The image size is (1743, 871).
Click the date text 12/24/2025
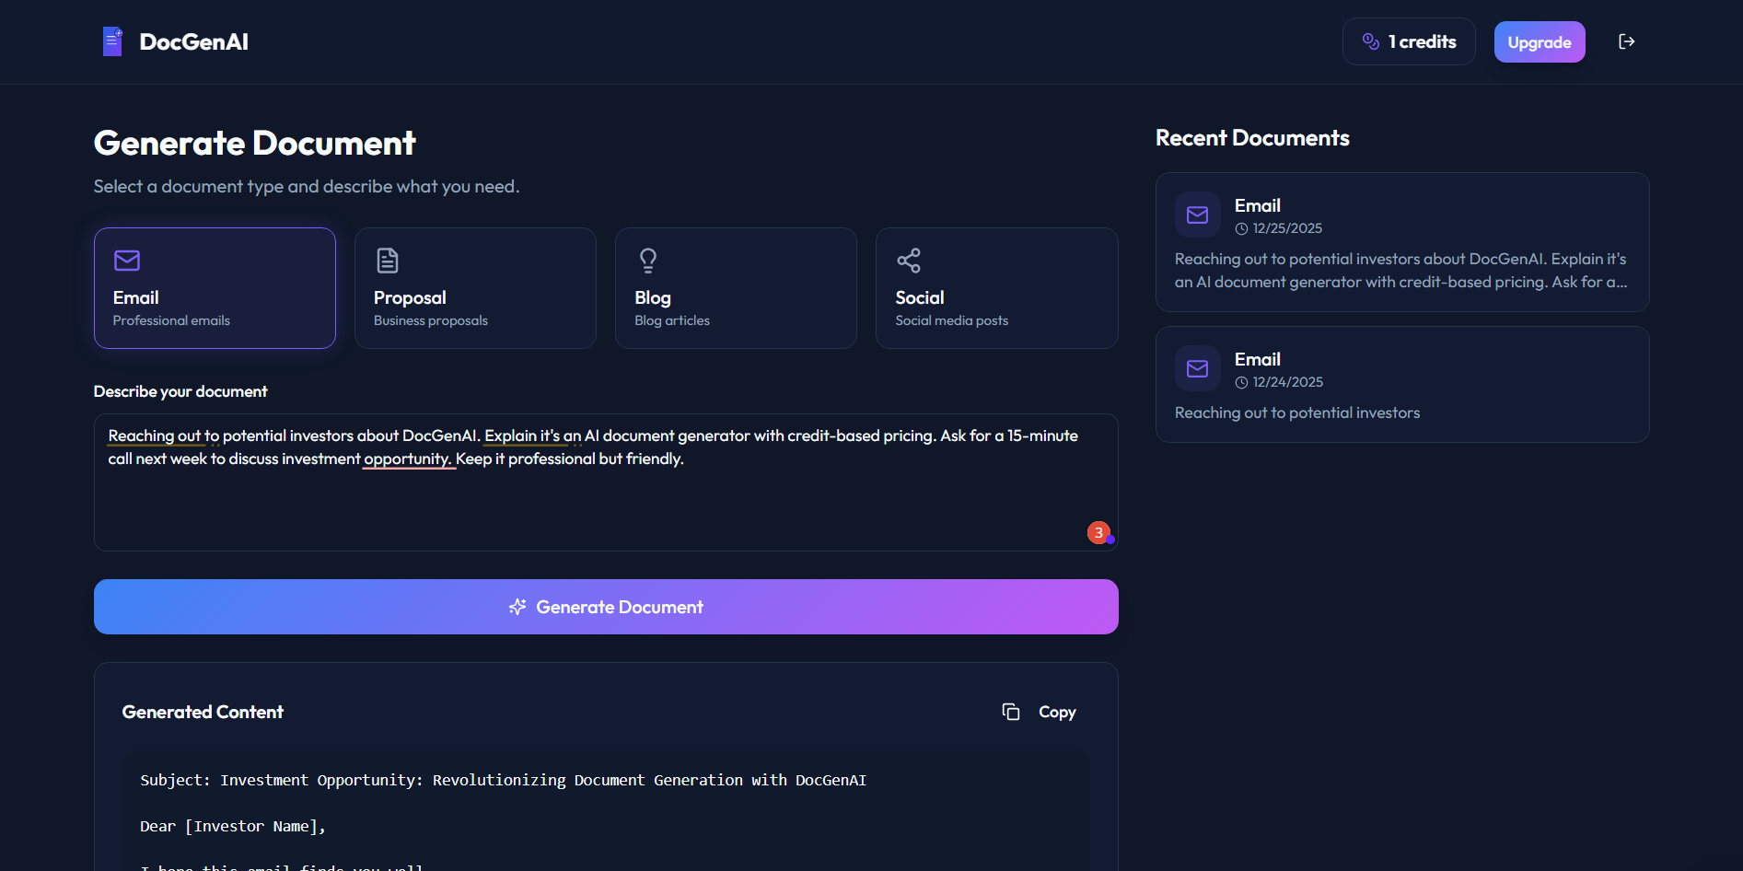coord(1287,382)
